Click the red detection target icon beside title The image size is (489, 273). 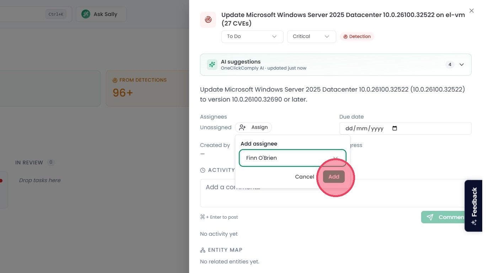[x=208, y=20]
